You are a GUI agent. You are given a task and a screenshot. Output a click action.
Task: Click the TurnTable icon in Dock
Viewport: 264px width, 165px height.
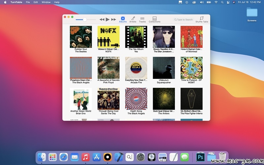click(x=108, y=157)
